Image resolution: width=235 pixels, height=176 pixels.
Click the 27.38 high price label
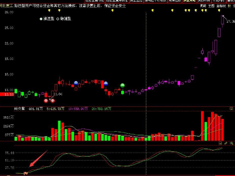(x=231, y=21)
